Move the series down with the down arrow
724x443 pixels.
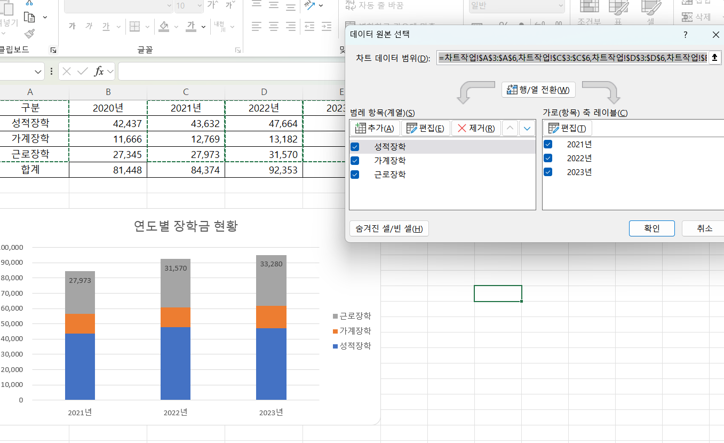[527, 128]
